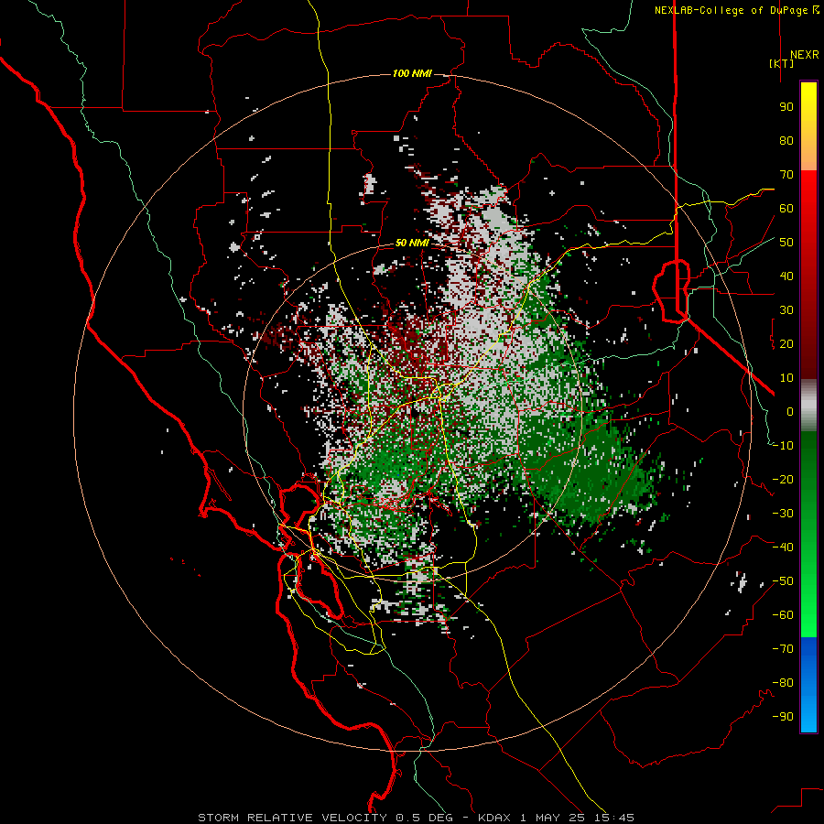
Task: Select the 10 value on the velocity scale
Action: coord(786,378)
